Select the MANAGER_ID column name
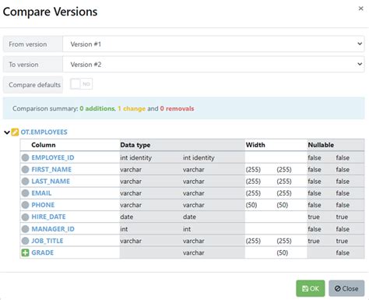The height and width of the screenshot is (300, 369). [53, 229]
